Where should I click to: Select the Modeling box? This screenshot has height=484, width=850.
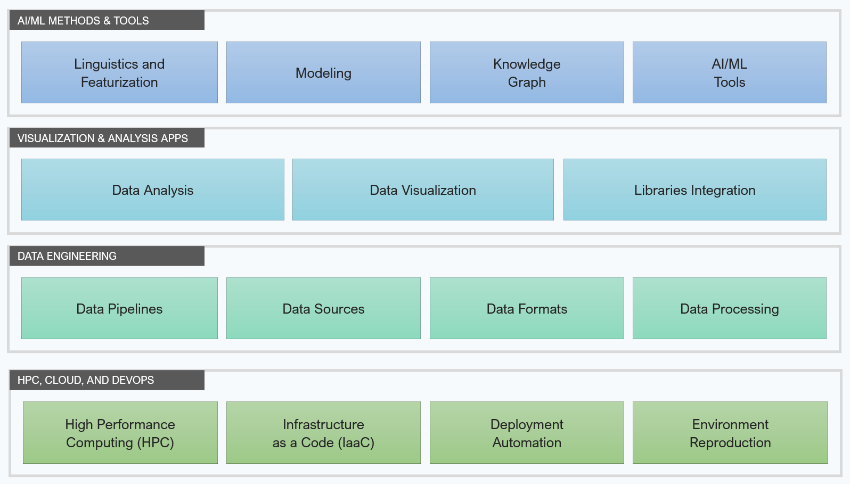click(x=323, y=72)
